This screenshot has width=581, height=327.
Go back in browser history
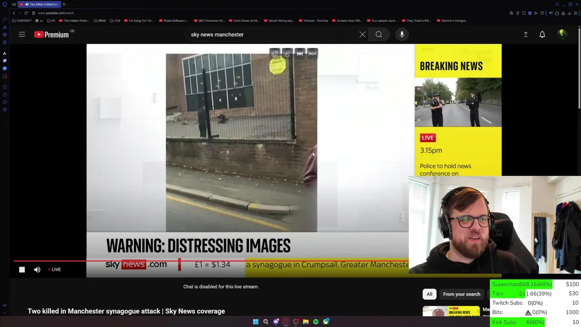[x=14, y=13]
